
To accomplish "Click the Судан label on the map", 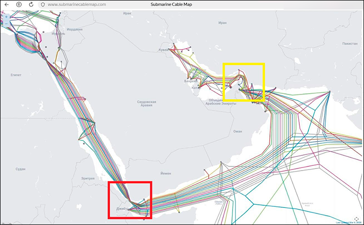I will click(21, 168).
